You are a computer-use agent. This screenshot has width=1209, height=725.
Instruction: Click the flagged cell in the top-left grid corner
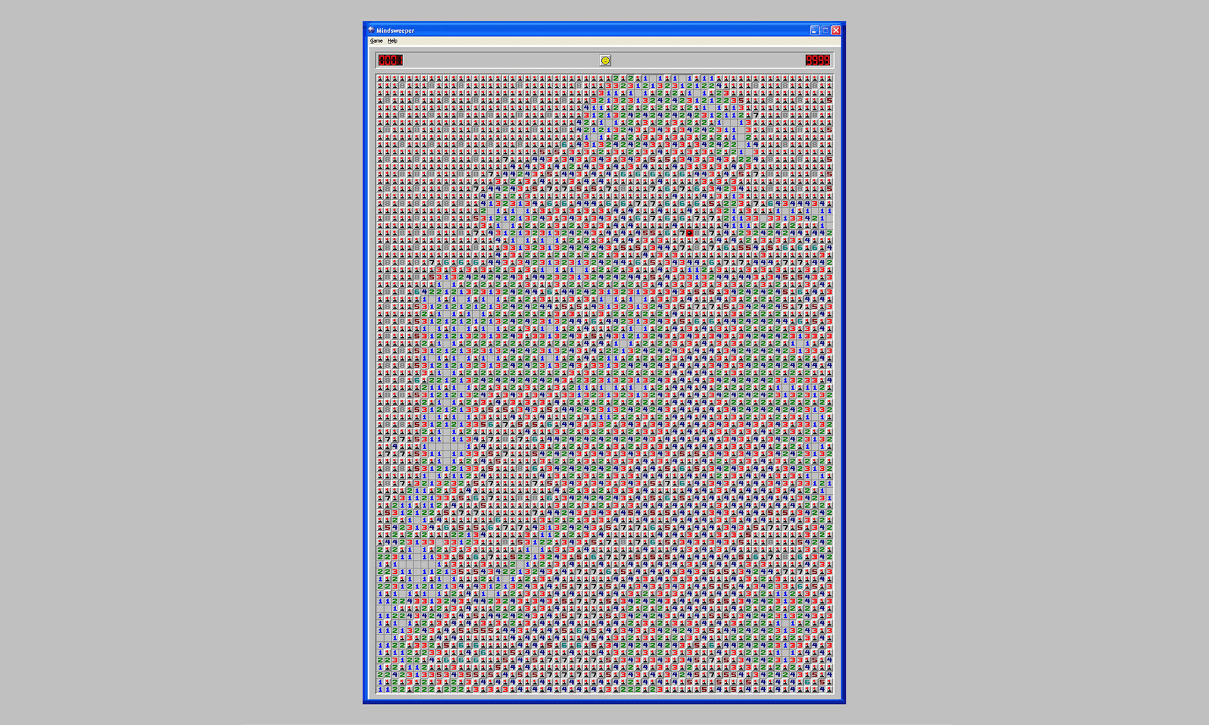[380, 79]
